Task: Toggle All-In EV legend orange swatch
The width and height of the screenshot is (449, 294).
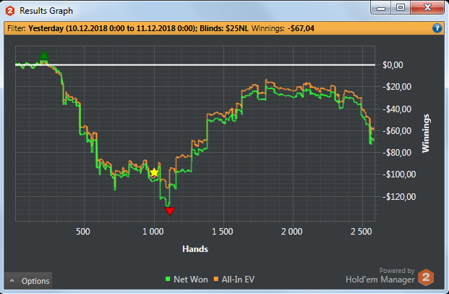Action: point(216,279)
